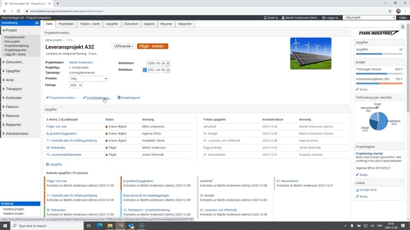The image size is (410, 230).
Task: Open the settings gear icon near Stark Industries logo
Action: 403,27
